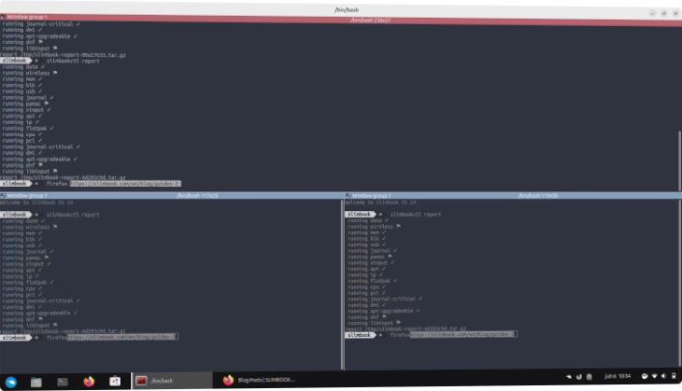The width and height of the screenshot is (682, 391).
Task: Click report path slimbook-report-4d203c9d.tar.gz in bottom-left pane
Action: tap(73, 331)
